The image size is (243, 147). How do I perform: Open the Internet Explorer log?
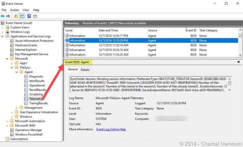pyautogui.click(x=26, y=50)
